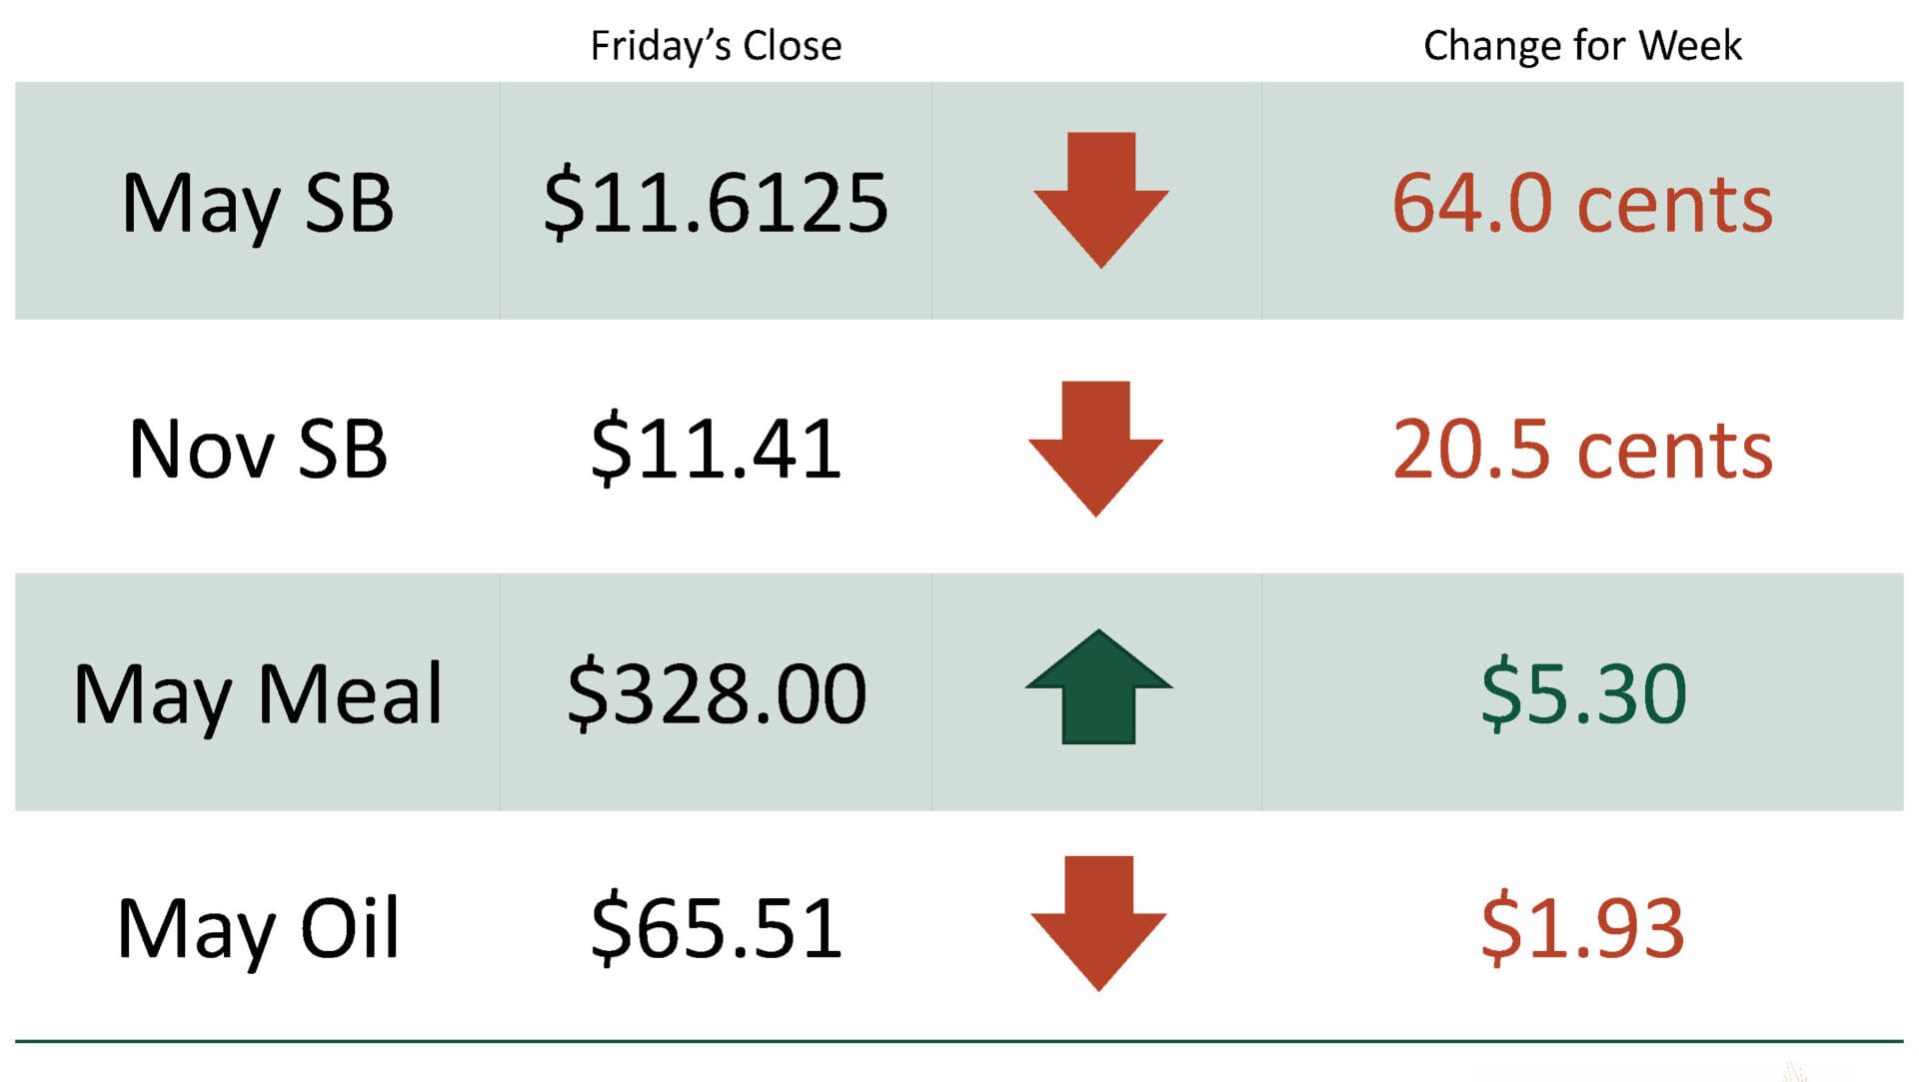The height and width of the screenshot is (1082, 1919).
Task: Click the "May Meal" row label
Action: 258,693
